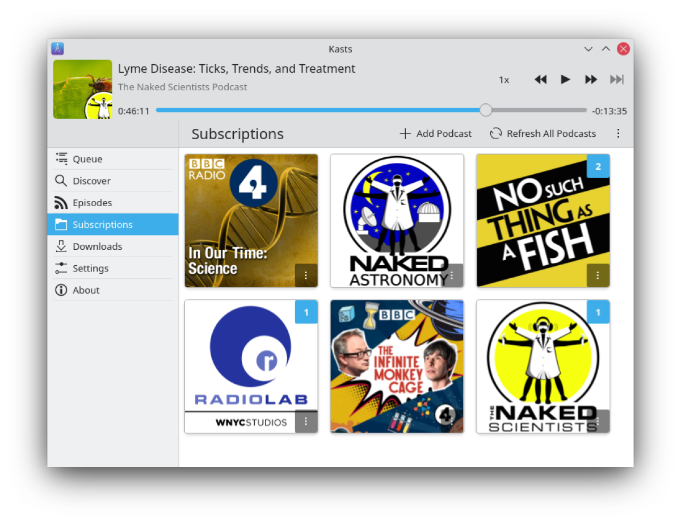Open options menu on No Such Thing As A Fish
681x523 pixels.
point(598,275)
